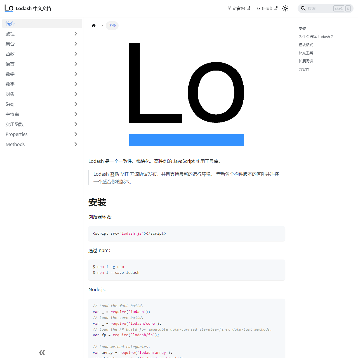Open the 数组 sidebar category
358x358 pixels.
(x=36, y=34)
